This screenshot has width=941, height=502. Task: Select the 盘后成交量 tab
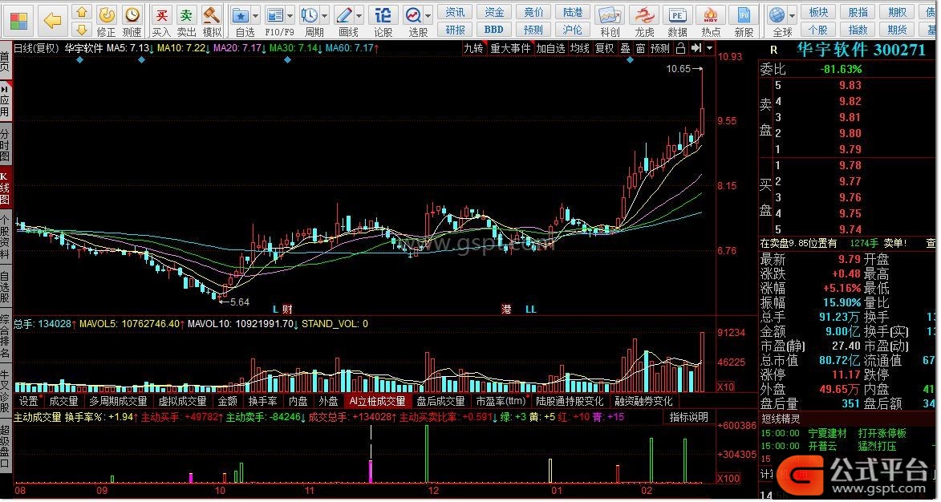coord(441,401)
